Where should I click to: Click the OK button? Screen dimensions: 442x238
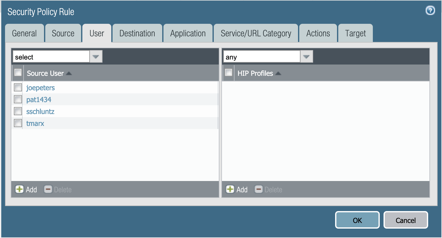pos(357,220)
